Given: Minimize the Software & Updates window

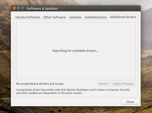Looking at the screenshot, I should (x=18, y=9).
